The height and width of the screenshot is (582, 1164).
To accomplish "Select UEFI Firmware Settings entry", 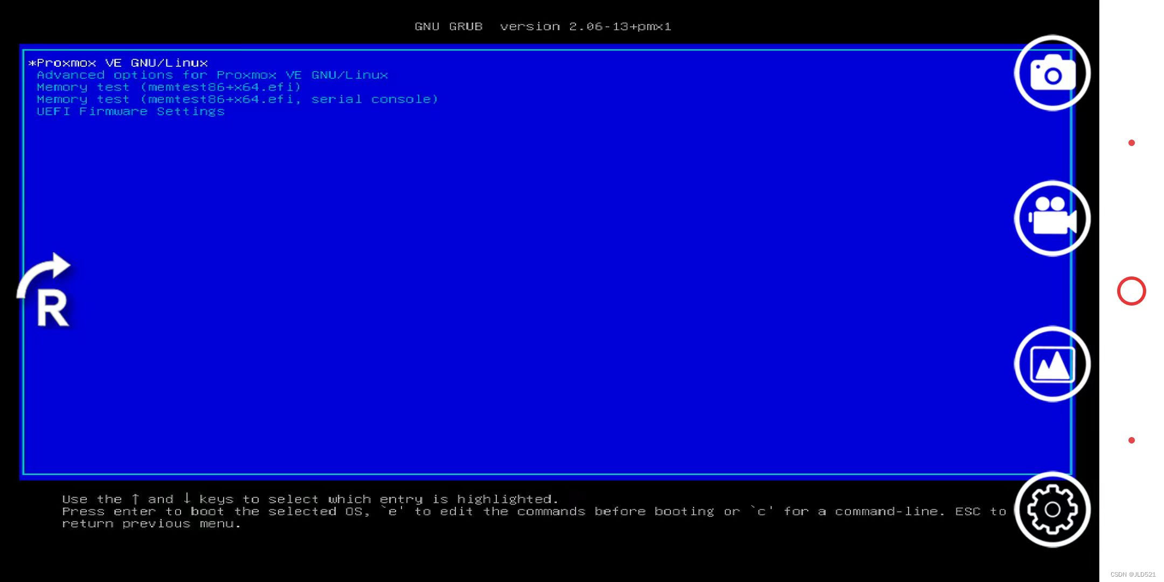I will coord(130,112).
